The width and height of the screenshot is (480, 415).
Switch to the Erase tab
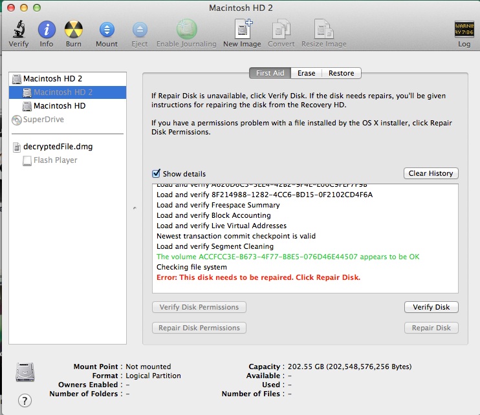tap(306, 73)
